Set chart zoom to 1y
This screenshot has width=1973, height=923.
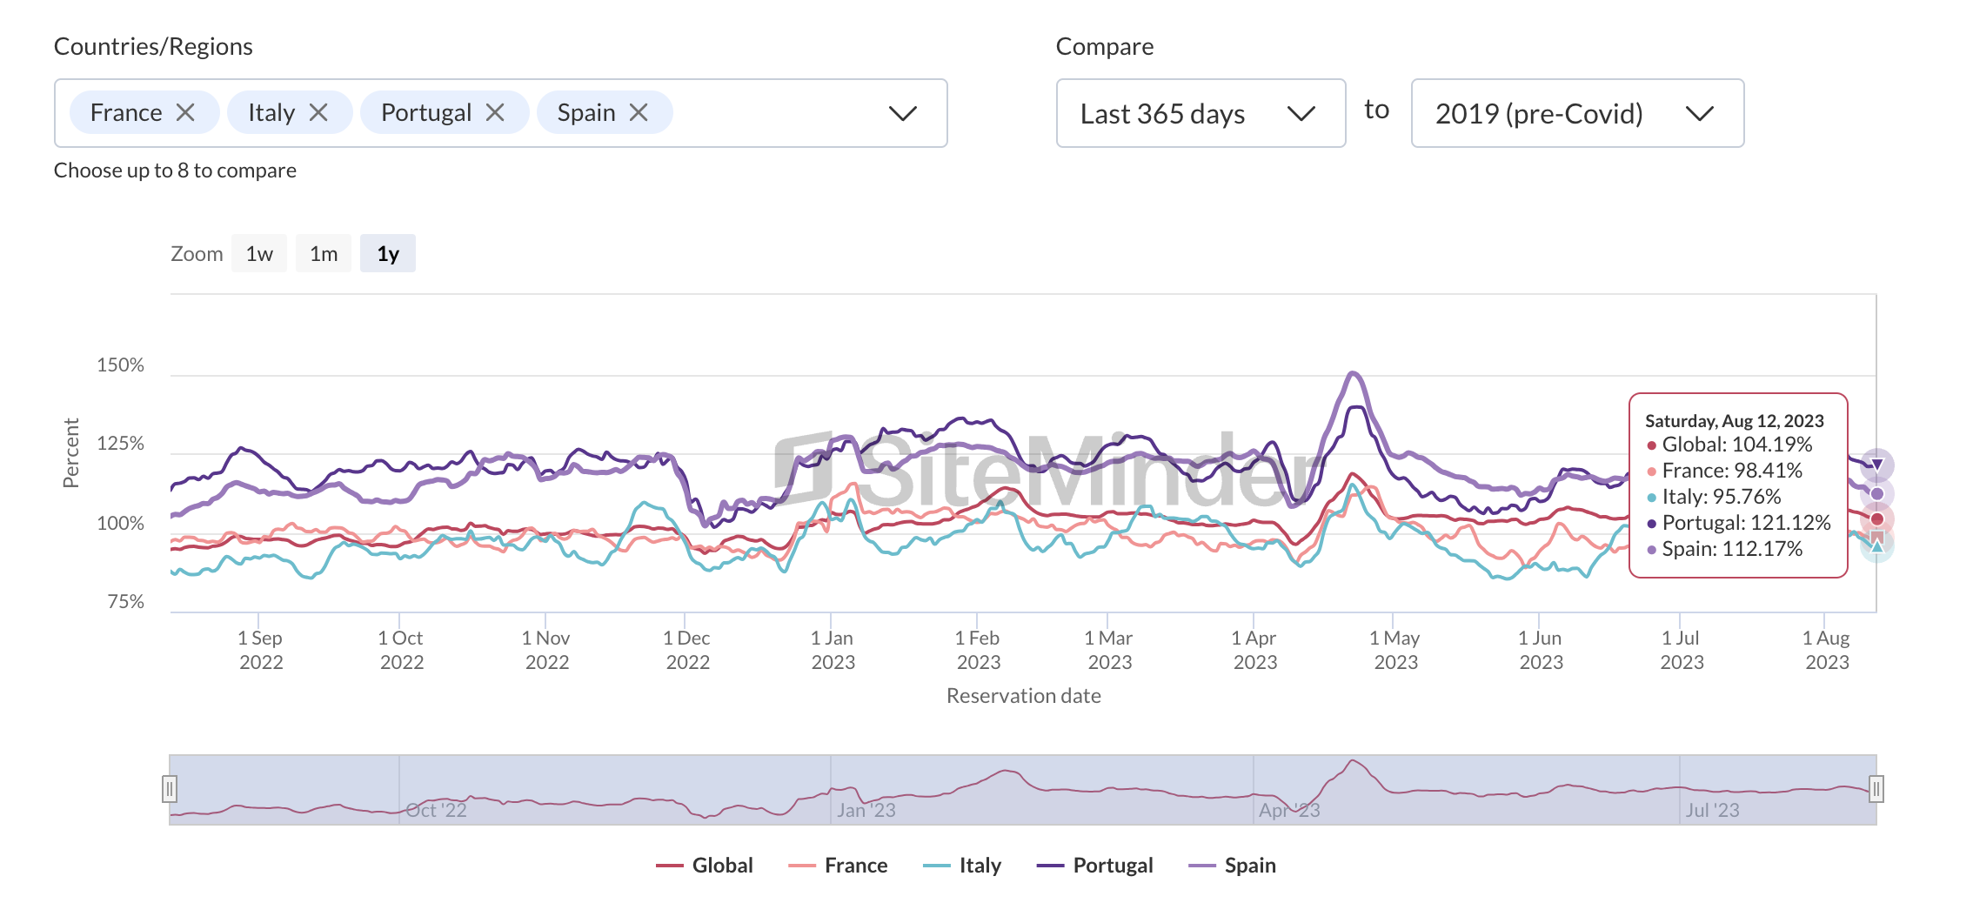click(x=388, y=253)
